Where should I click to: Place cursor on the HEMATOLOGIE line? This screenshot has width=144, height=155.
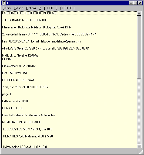click(x=13, y=108)
